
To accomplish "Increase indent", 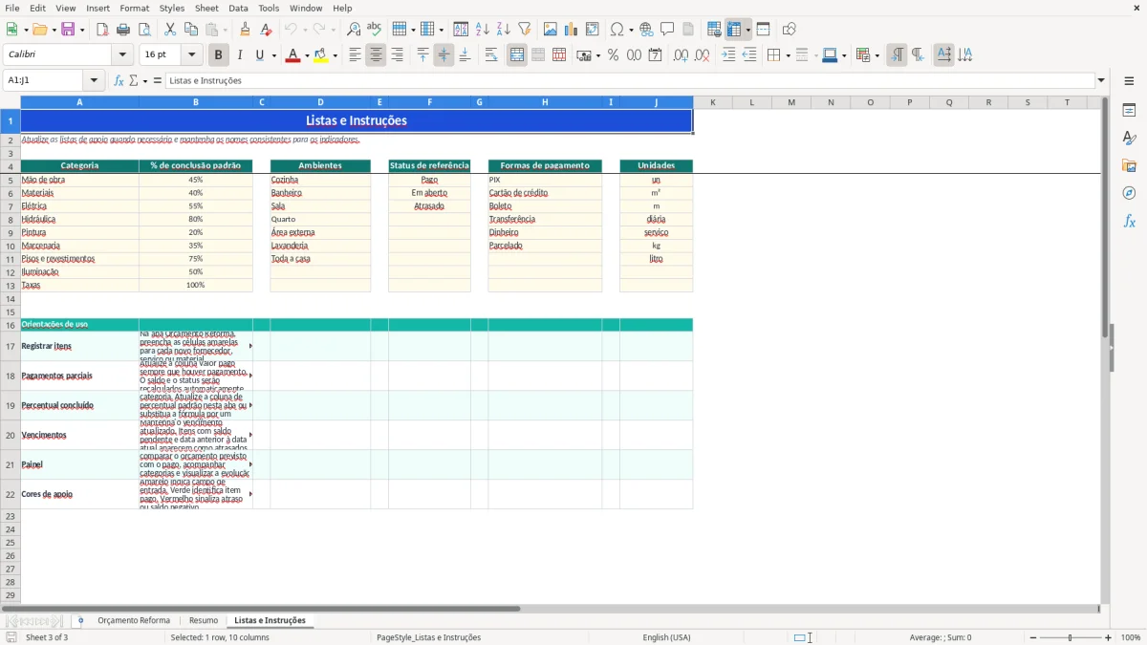I will (x=728, y=55).
